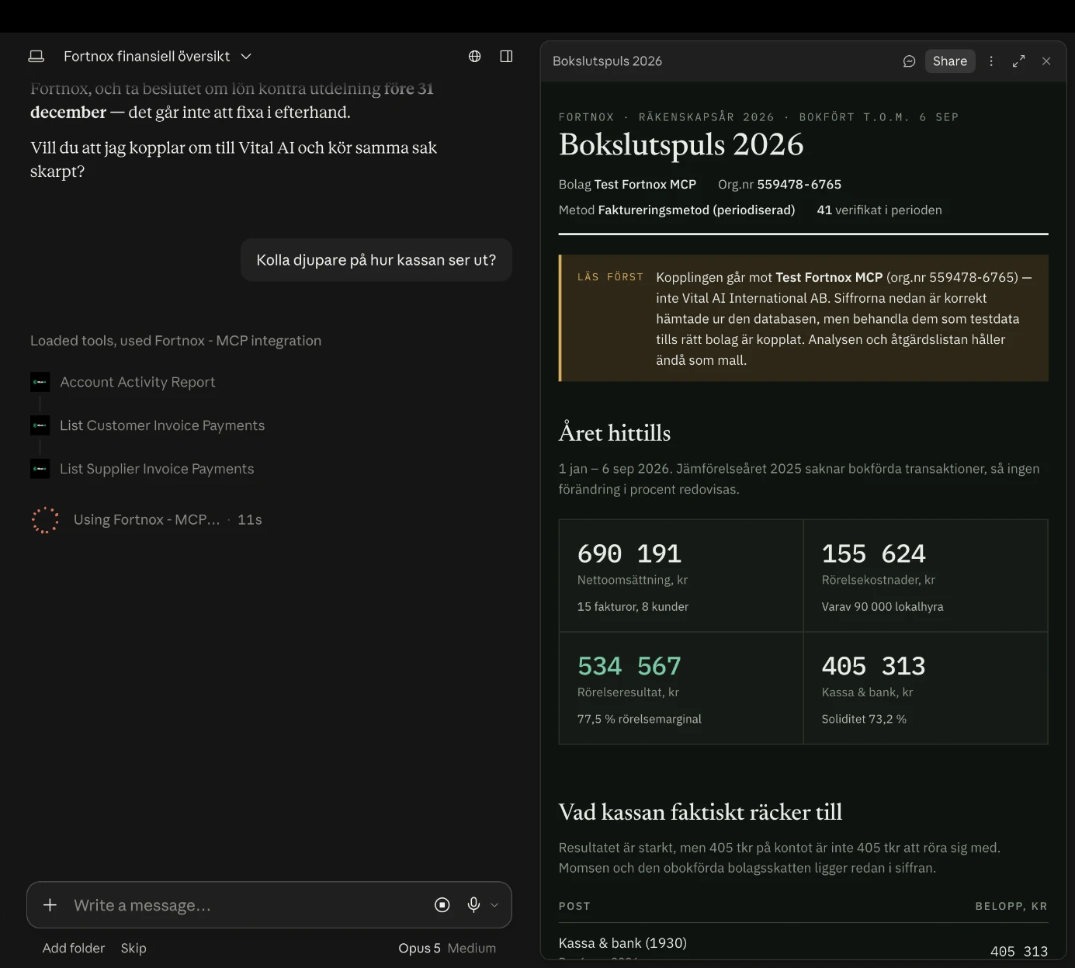1075x968 pixels.
Task: Open the chevron dropdown next to the microphone
Action: (x=494, y=905)
